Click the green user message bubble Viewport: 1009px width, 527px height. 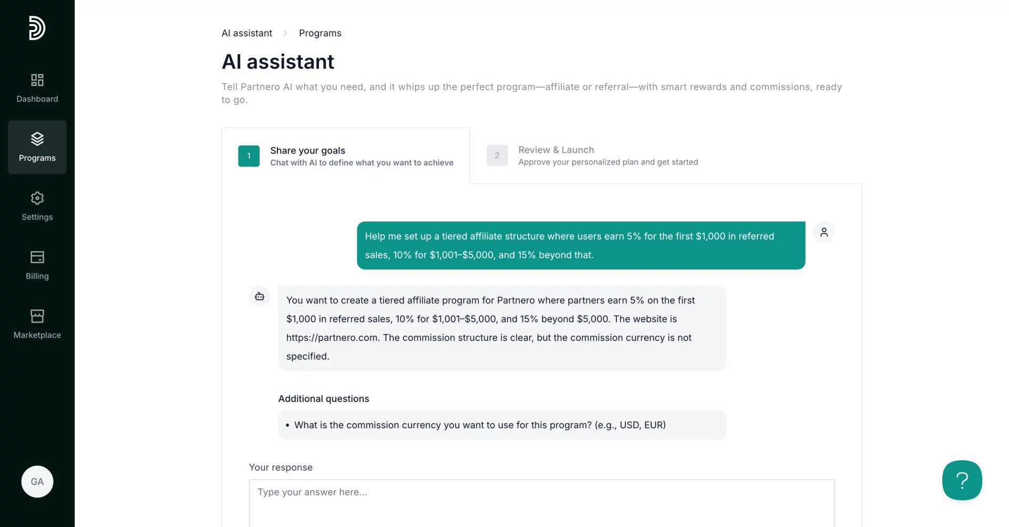tap(581, 245)
